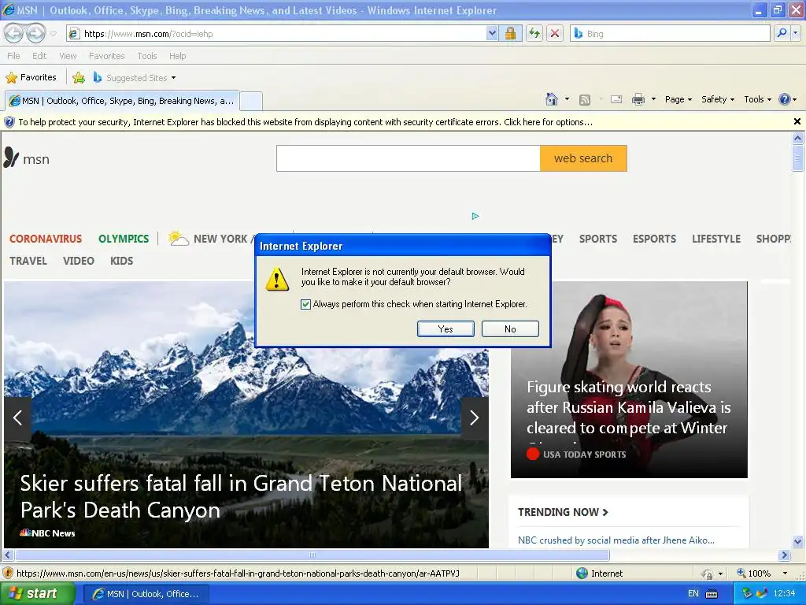Click Yes in default browser dialog
Screen dimensions: 806x605
point(446,328)
